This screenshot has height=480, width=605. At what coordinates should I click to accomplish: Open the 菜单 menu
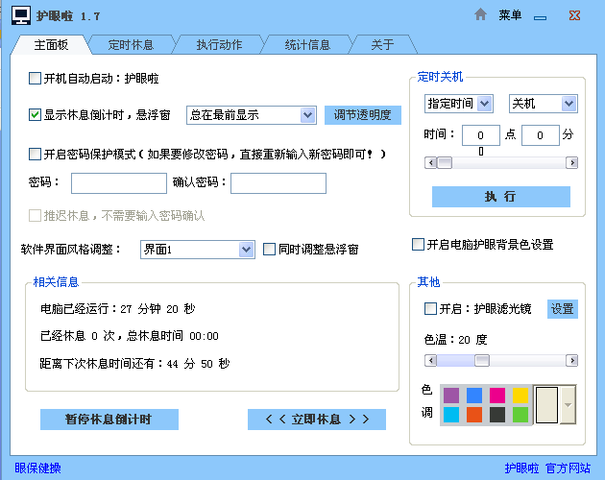[510, 15]
